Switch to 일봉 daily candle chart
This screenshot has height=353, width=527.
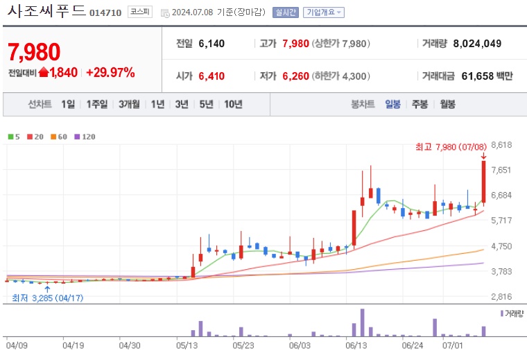392,104
